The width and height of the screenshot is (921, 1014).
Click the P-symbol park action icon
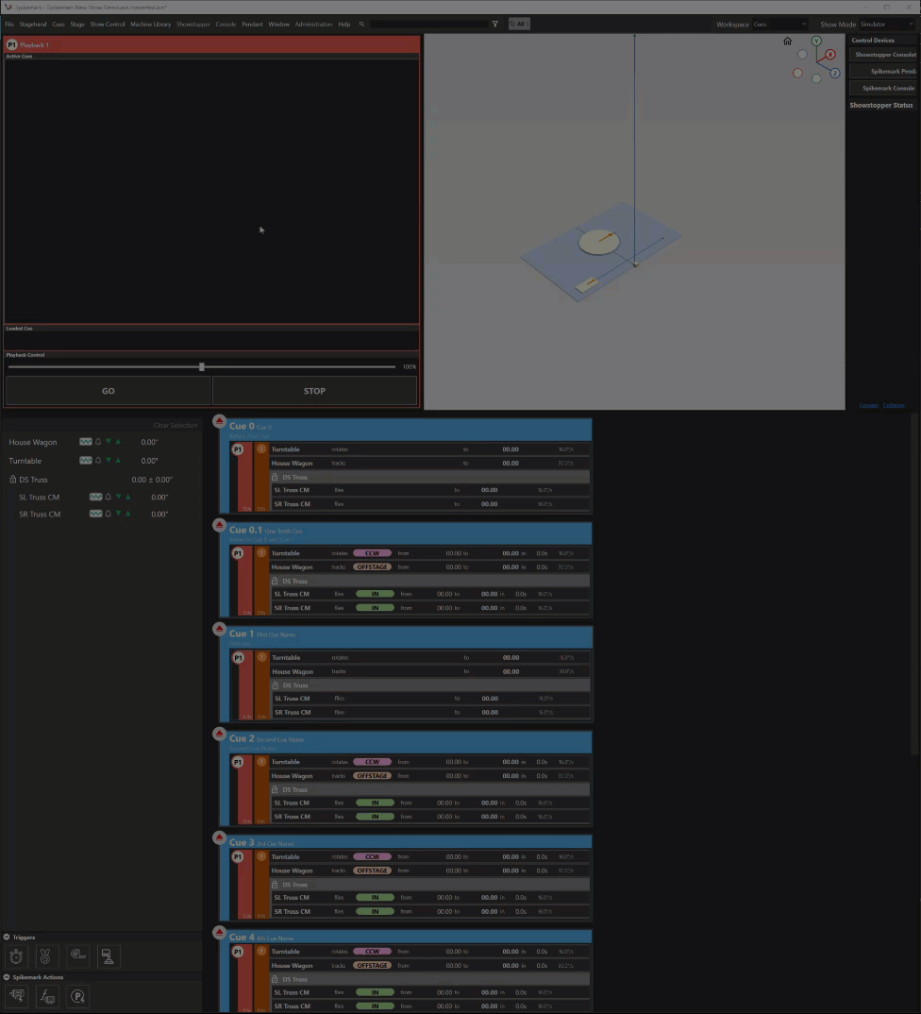(x=77, y=996)
